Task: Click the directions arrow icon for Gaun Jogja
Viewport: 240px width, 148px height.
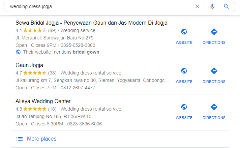Action: tap(214, 71)
